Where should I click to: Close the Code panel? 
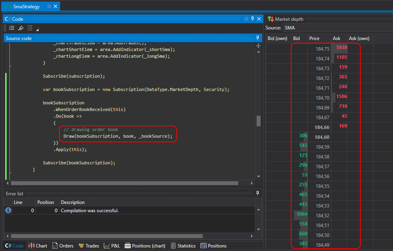tap(259, 19)
